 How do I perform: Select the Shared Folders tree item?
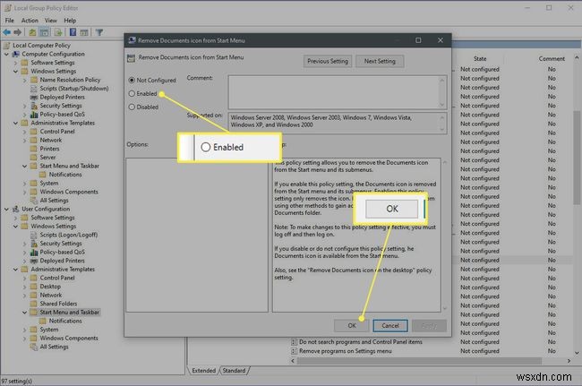[58, 304]
